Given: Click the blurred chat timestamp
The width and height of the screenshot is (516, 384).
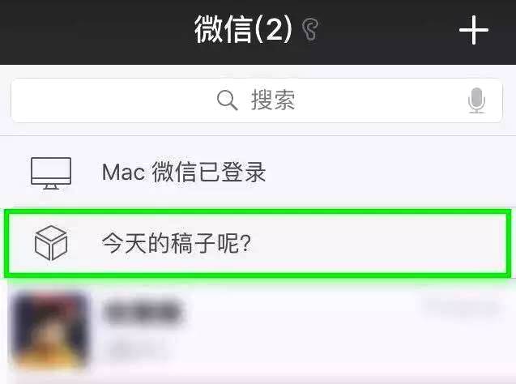Looking at the screenshot, I should pos(462,308).
